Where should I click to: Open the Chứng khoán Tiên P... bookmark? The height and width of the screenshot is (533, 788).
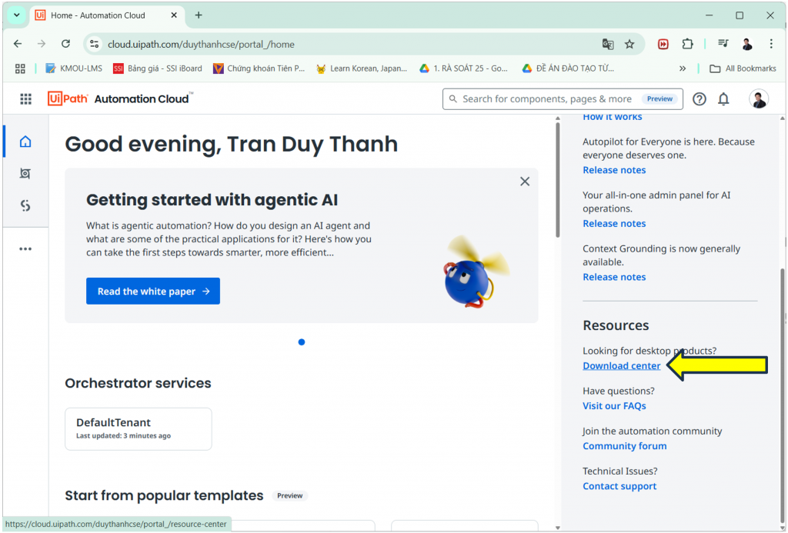click(x=259, y=68)
